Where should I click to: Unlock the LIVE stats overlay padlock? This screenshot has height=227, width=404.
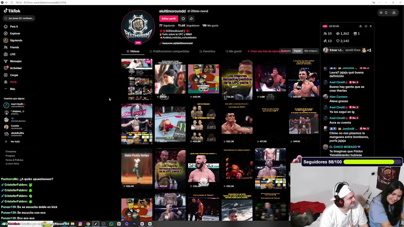360,26
